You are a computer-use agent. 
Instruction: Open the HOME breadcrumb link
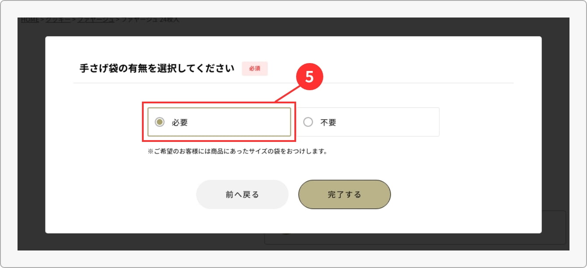[x=30, y=20]
